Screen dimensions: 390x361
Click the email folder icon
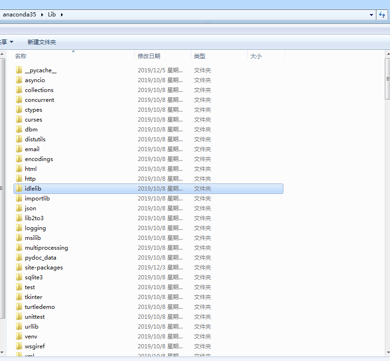[x=19, y=149]
